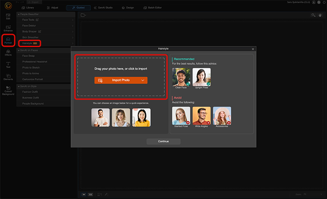Open the Import Photo dropdown arrow
This screenshot has height=199, width=327.
pyautogui.click(x=143, y=80)
